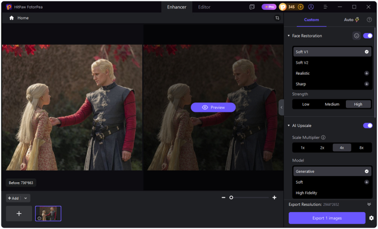Screen dimensions: 378x229
Task: Go to Home via house icon
Action: pyautogui.click(x=11, y=18)
